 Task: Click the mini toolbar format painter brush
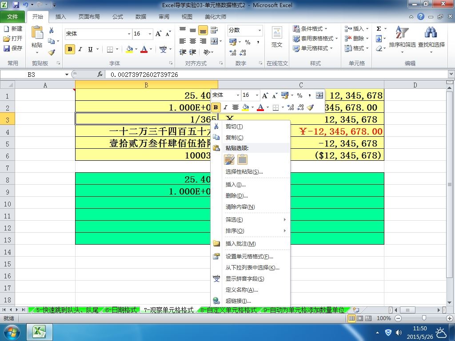310,107
